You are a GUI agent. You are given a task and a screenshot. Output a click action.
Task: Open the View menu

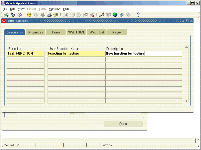click(21, 9)
